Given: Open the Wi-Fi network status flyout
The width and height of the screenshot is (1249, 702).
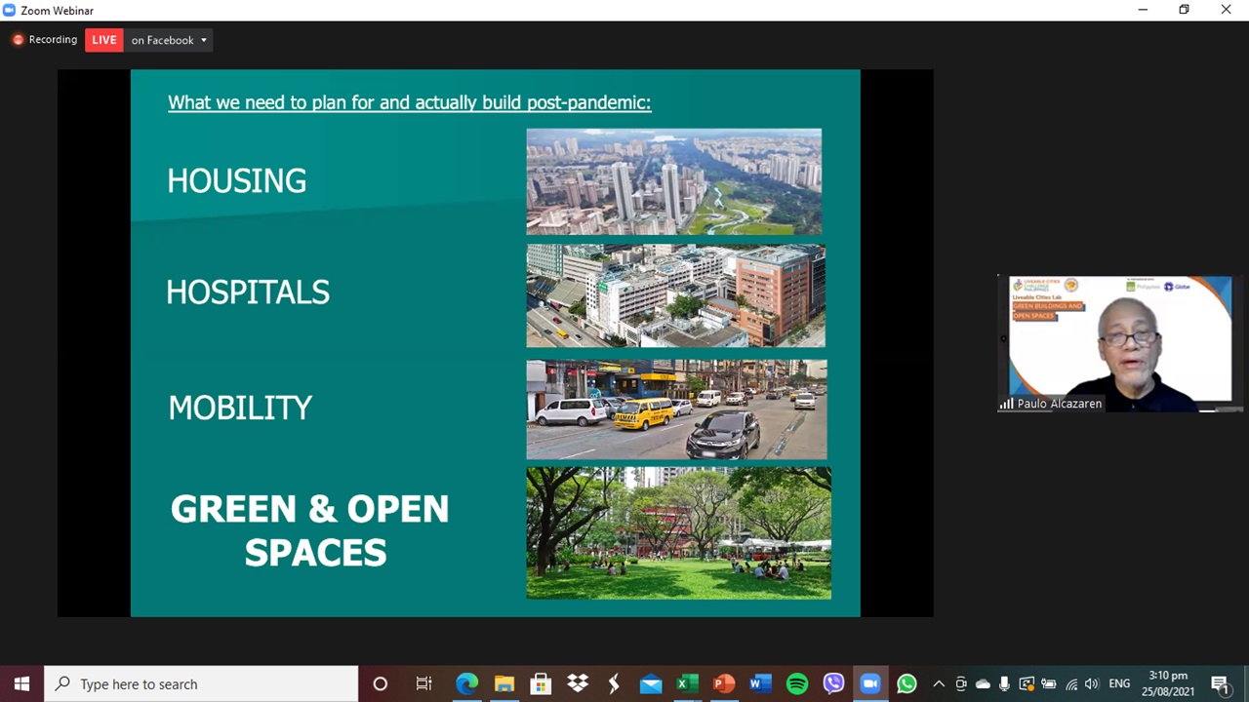Looking at the screenshot, I should pos(1071,683).
